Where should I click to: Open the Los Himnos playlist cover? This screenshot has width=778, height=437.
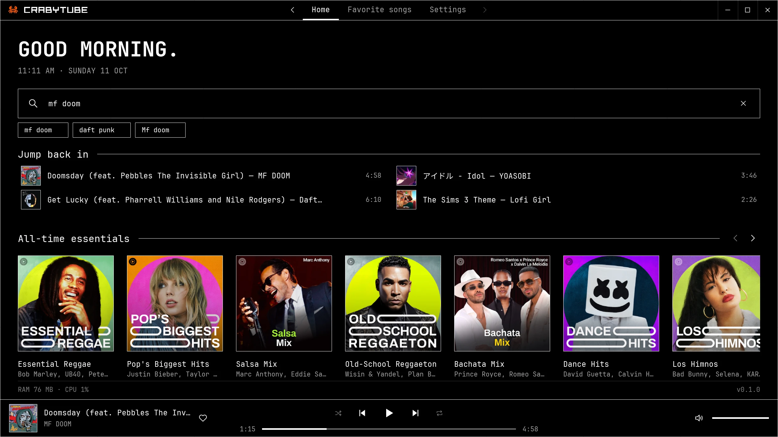716,303
